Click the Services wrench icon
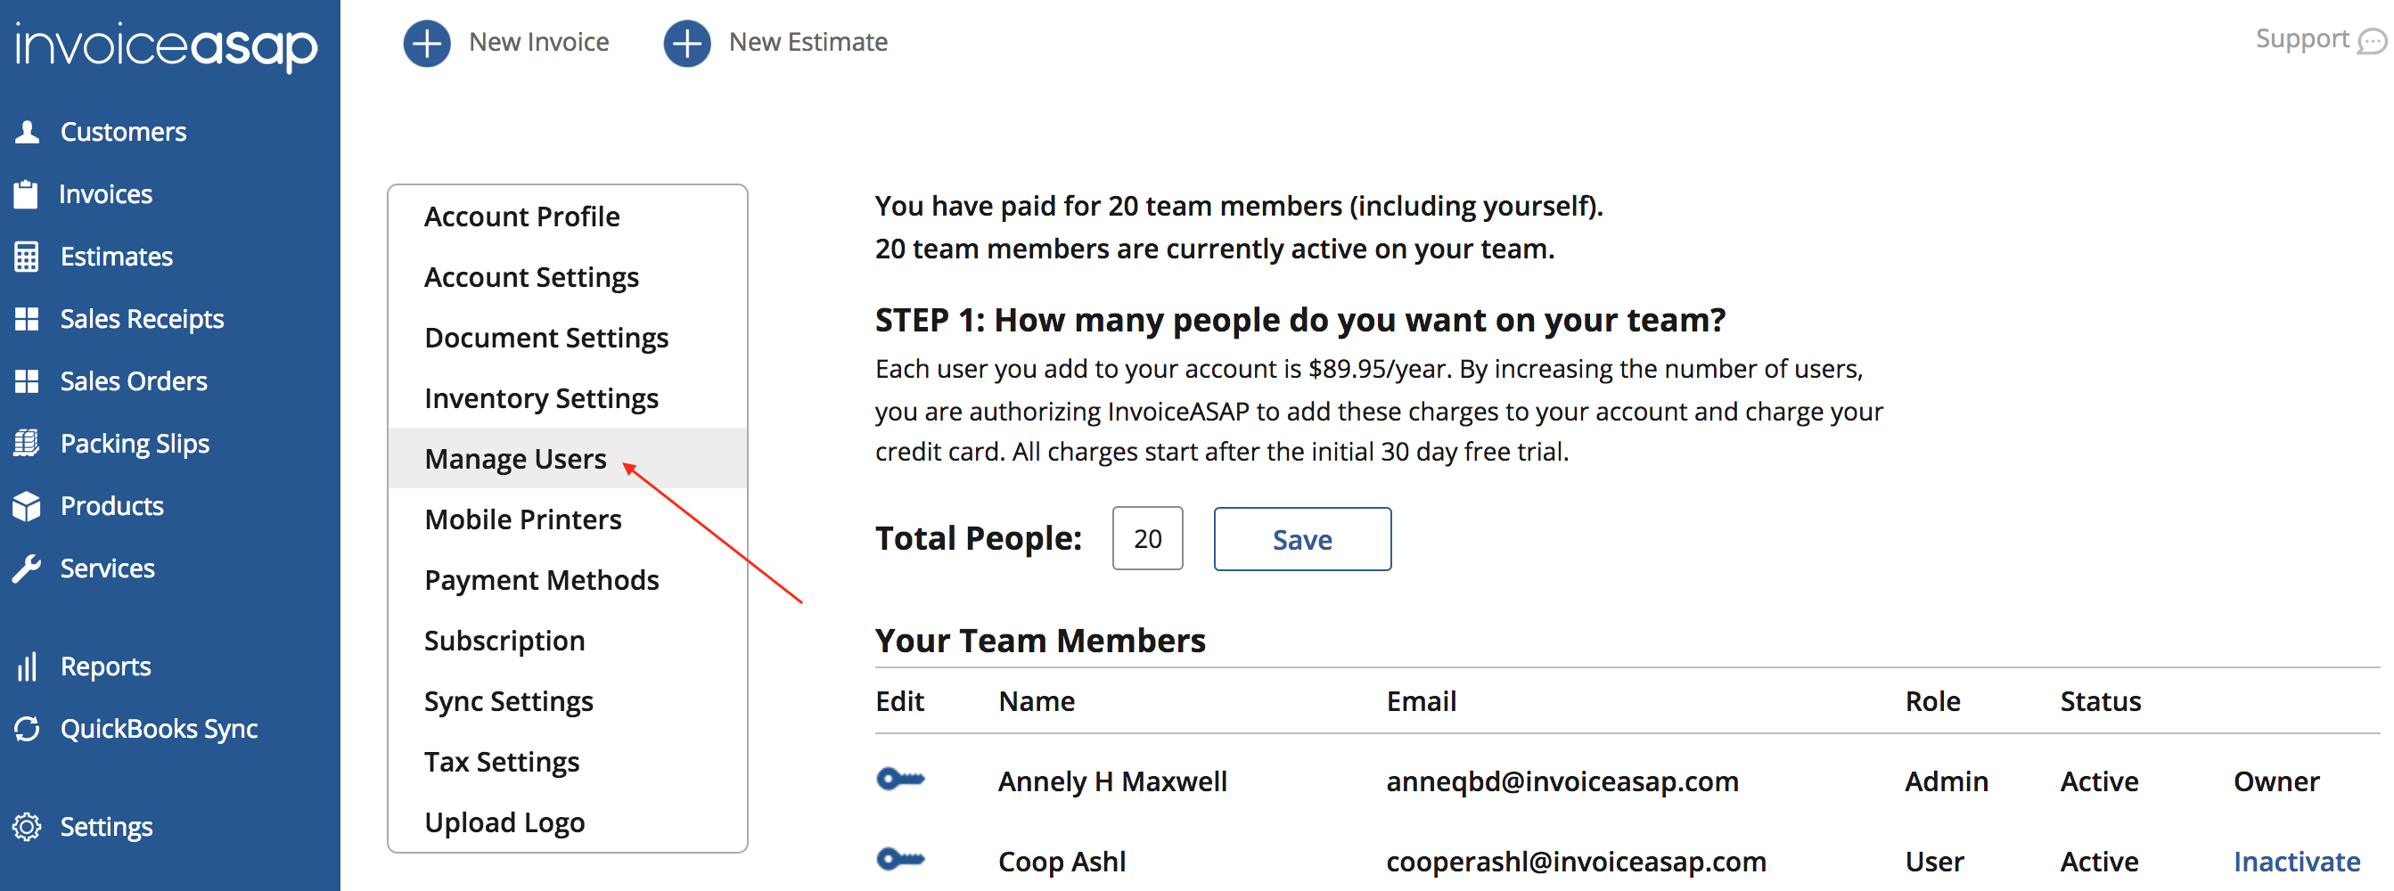Viewport: 2394px width, 891px height. point(27,568)
